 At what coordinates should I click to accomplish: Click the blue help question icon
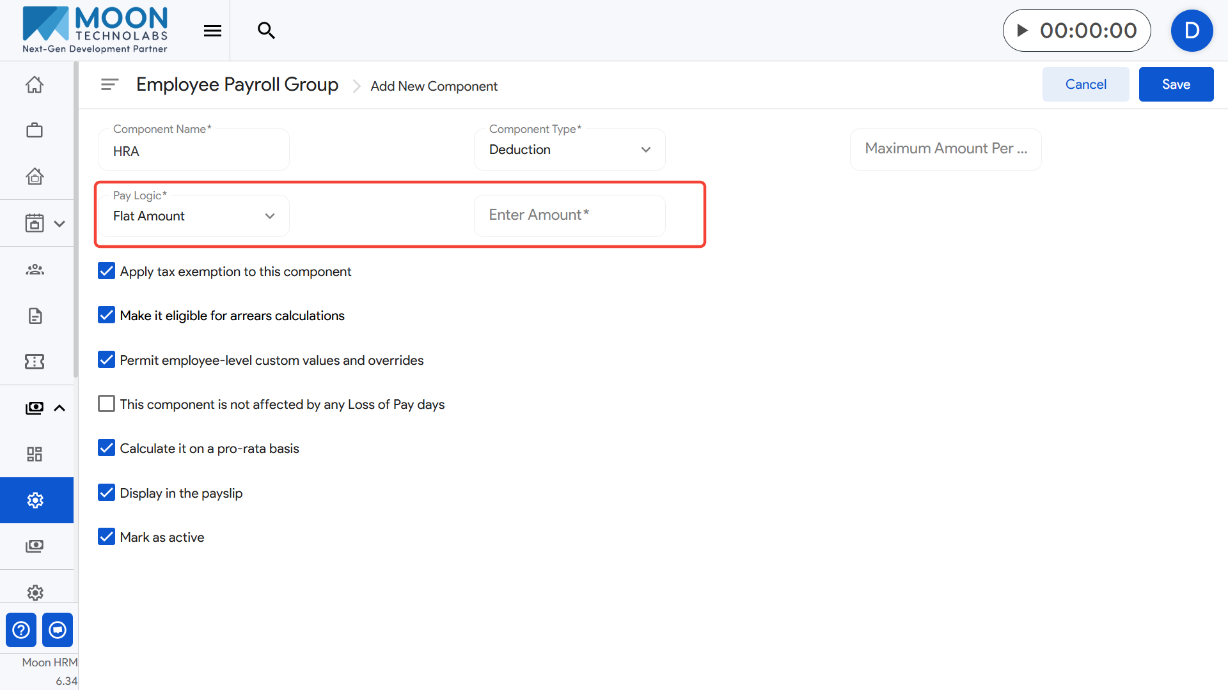tap(21, 630)
